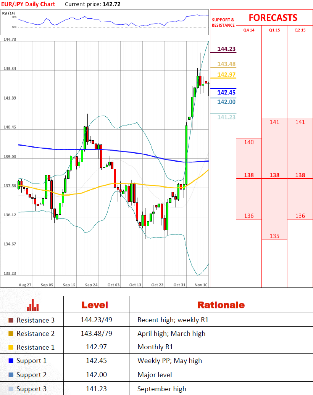Click the 143.48 resistance level label
313x395 pixels.
tap(226, 64)
